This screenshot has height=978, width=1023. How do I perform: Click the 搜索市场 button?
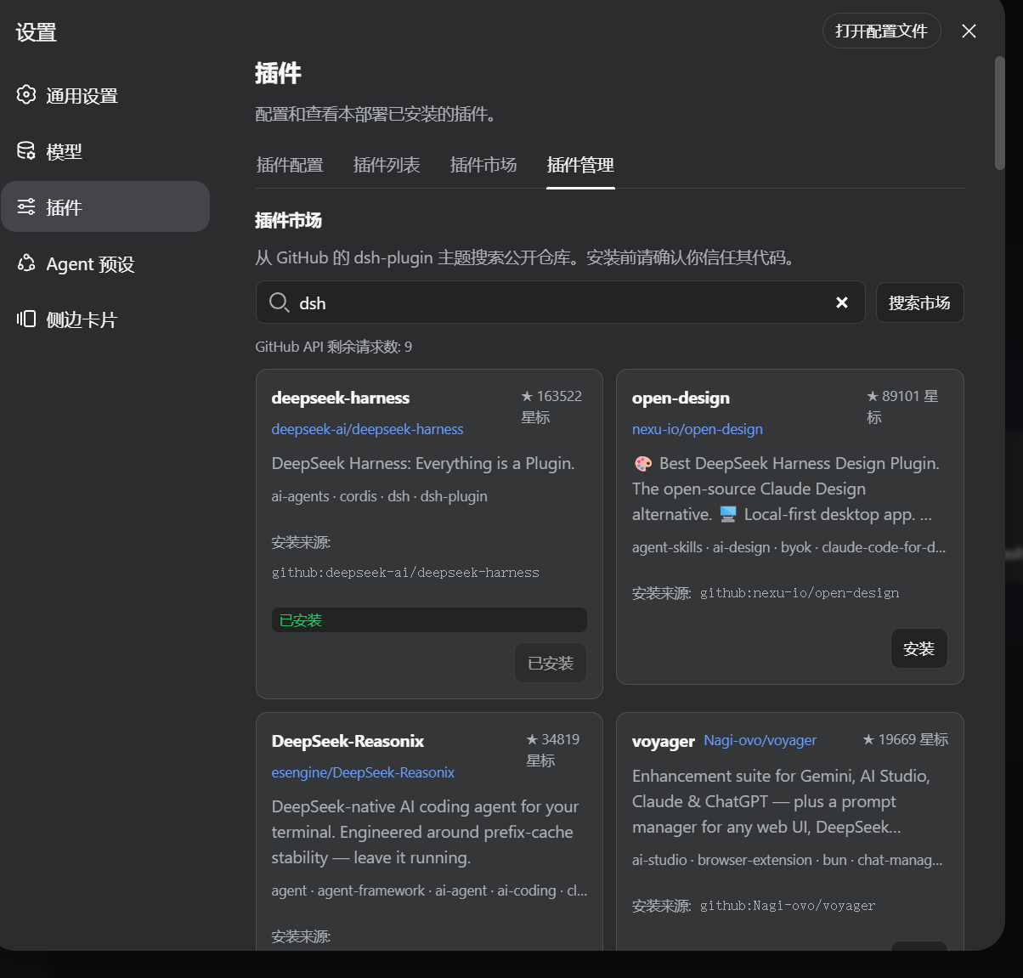[x=919, y=302]
